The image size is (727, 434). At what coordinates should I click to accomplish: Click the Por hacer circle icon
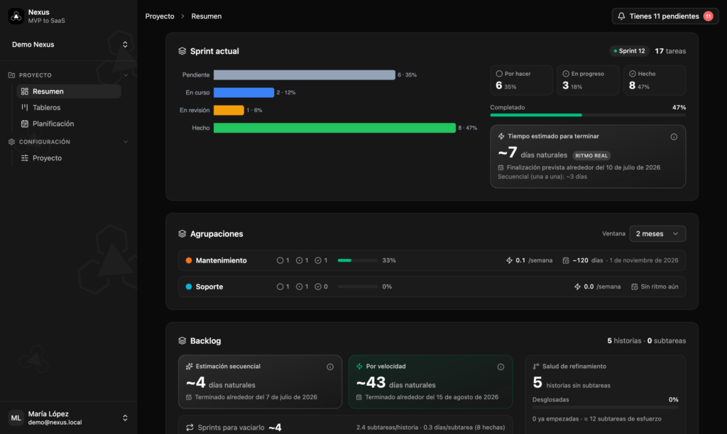tap(499, 74)
